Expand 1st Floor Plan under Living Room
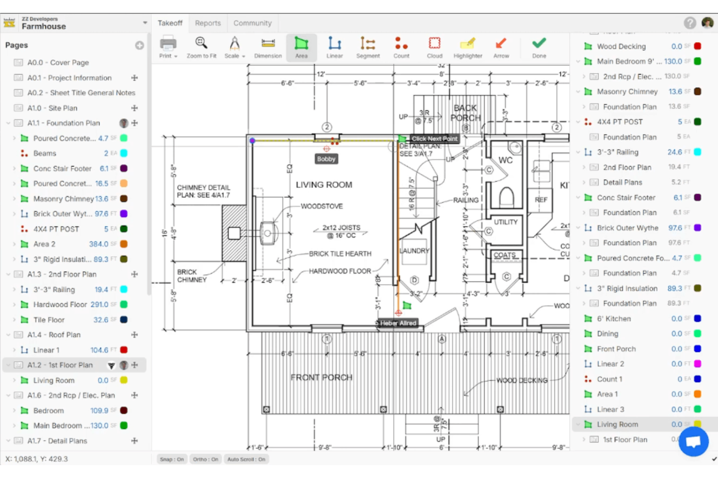718x478 pixels. coord(584,439)
